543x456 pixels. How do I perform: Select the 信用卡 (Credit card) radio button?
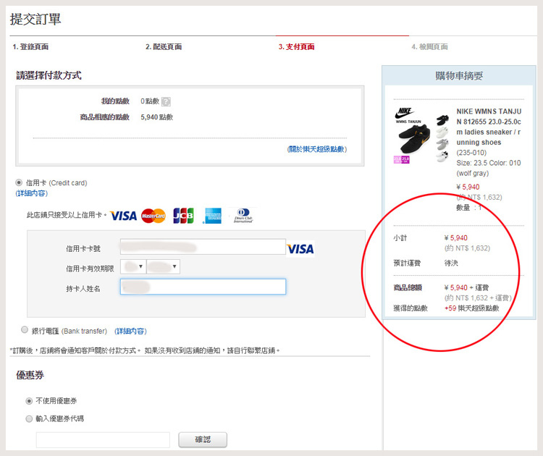[x=20, y=183]
